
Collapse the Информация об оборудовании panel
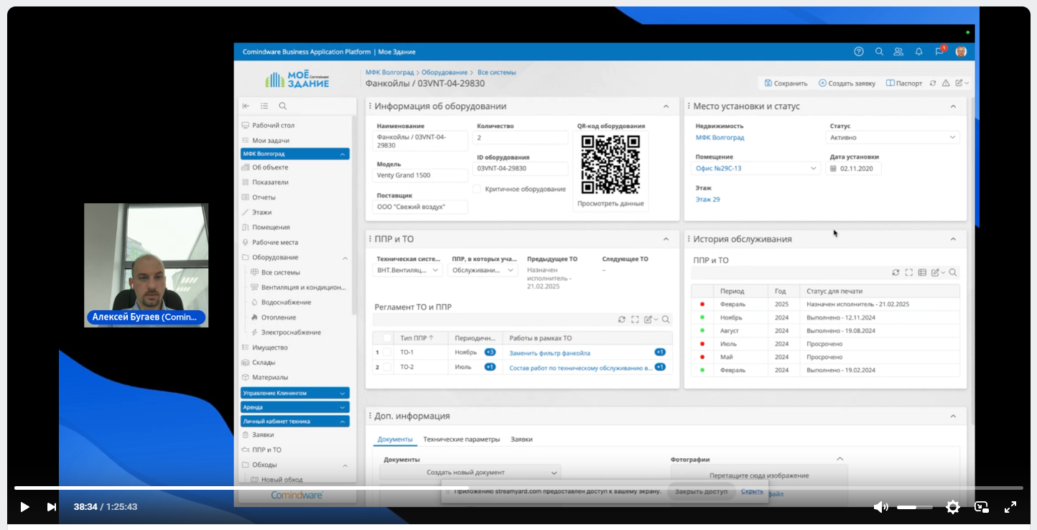666,106
